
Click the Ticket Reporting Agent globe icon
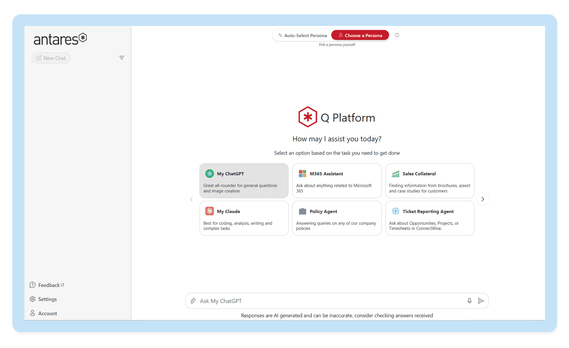point(395,211)
